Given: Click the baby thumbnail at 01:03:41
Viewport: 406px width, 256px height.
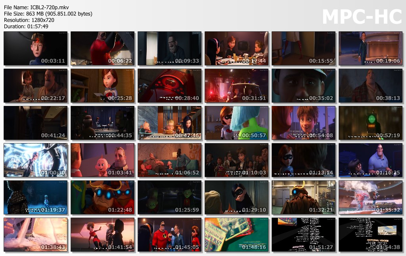Looking at the screenshot, I should 103,160.
